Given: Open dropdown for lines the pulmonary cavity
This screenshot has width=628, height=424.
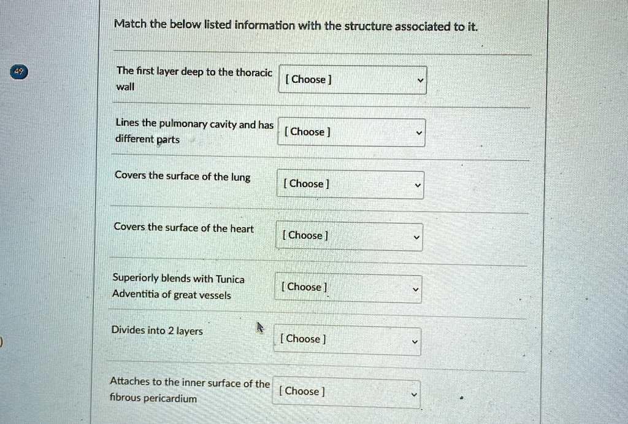Looking at the screenshot, I should tap(351, 133).
